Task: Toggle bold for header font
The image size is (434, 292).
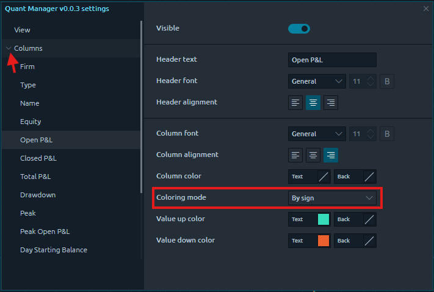Action: pyautogui.click(x=386, y=81)
